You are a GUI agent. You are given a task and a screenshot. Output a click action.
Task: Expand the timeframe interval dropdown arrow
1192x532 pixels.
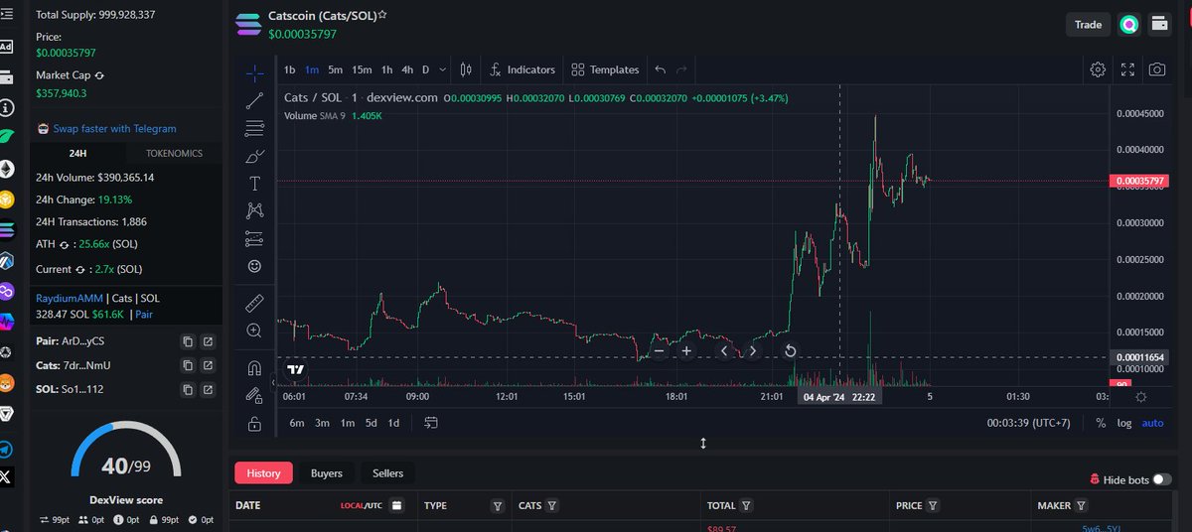441,69
